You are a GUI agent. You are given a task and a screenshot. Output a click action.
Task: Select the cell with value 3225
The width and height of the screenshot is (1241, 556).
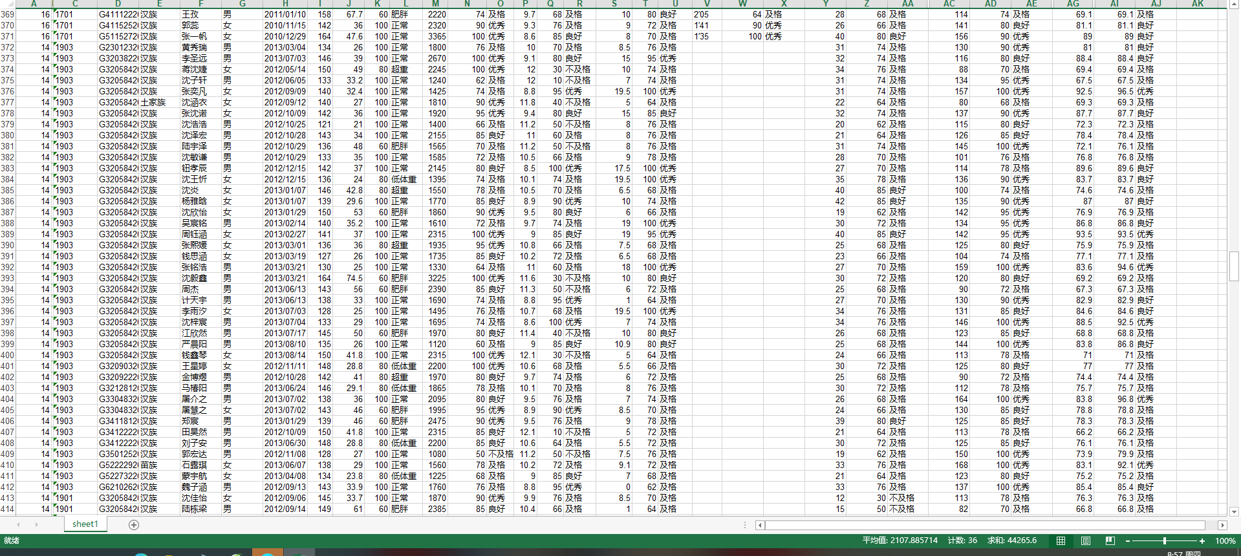(435, 278)
